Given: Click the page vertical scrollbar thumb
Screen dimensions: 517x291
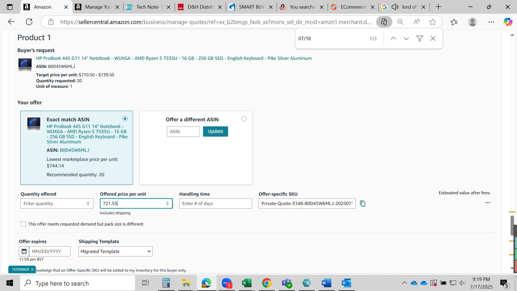Looking at the screenshot, I should tap(512, 226).
